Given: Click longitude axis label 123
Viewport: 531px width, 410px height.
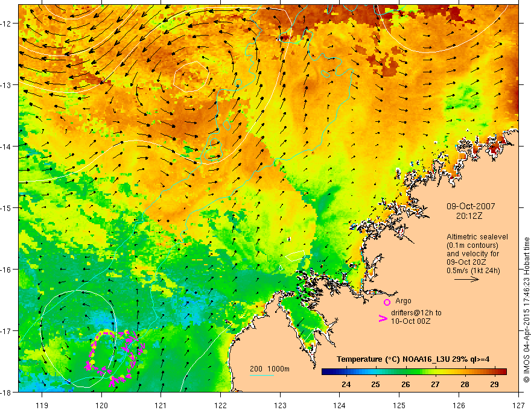Looking at the screenshot, I should (280, 405).
